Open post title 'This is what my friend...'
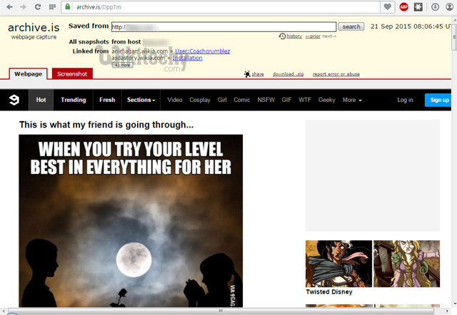The height and width of the screenshot is (315, 457). click(x=106, y=125)
